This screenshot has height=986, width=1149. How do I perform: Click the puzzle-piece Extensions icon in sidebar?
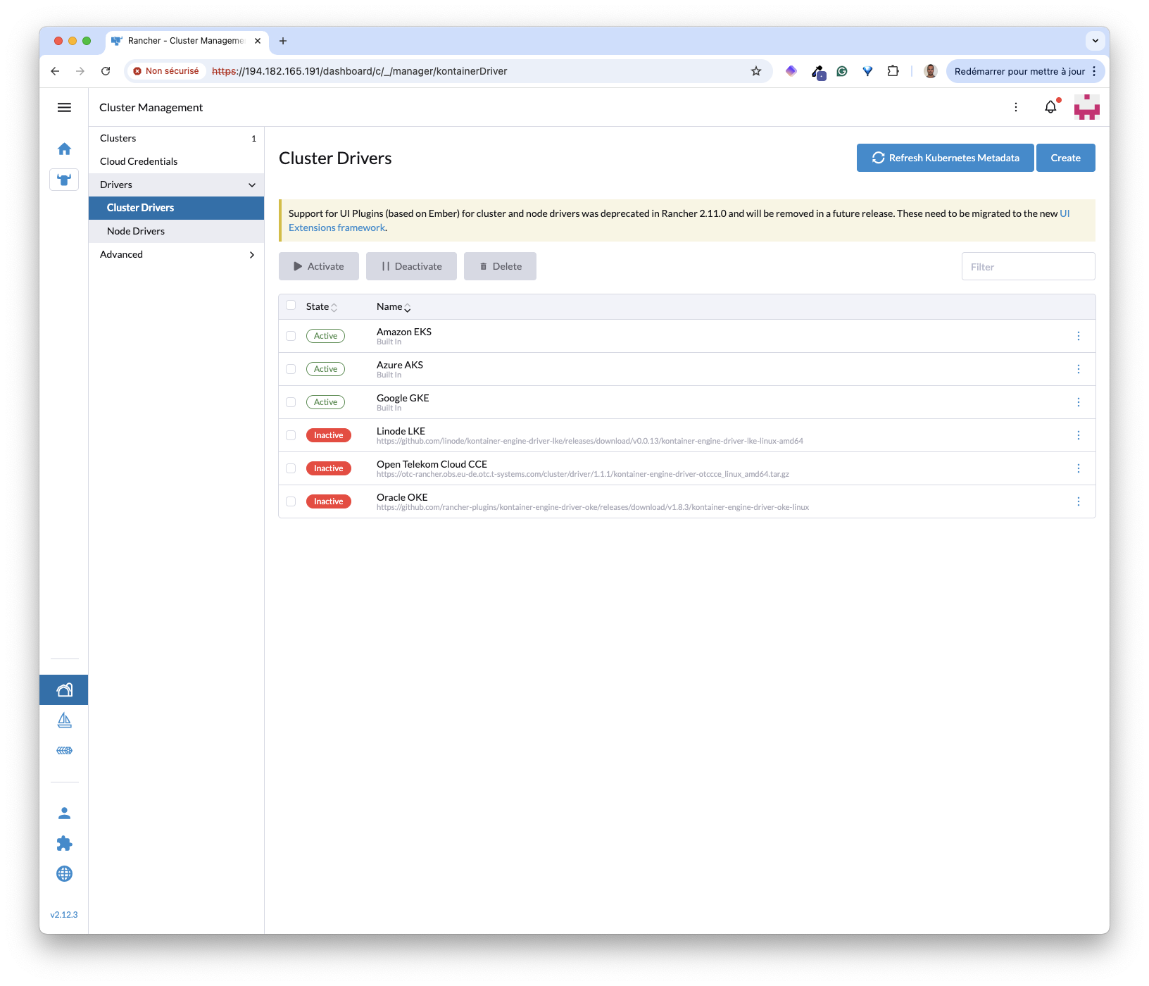(64, 843)
